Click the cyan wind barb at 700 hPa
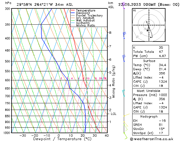This screenshot has height=141, width=182. point(123,93)
